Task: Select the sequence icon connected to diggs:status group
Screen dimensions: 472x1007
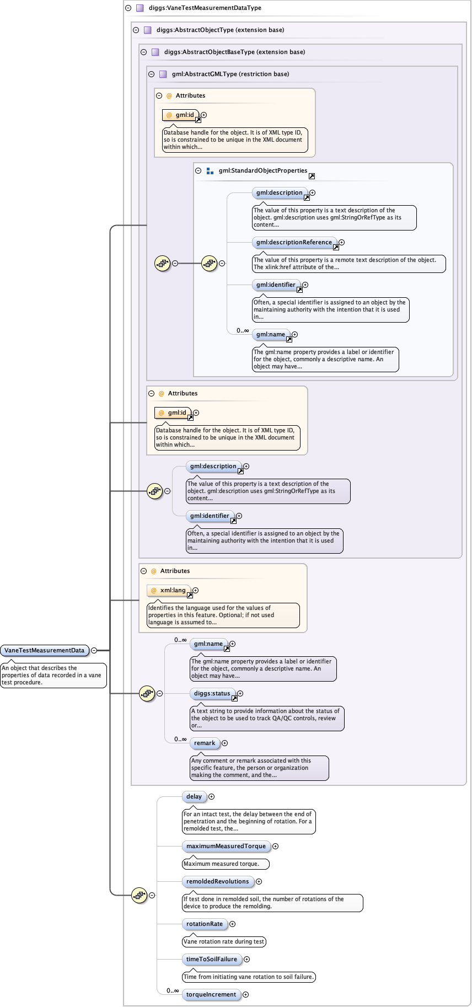Action: [147, 694]
